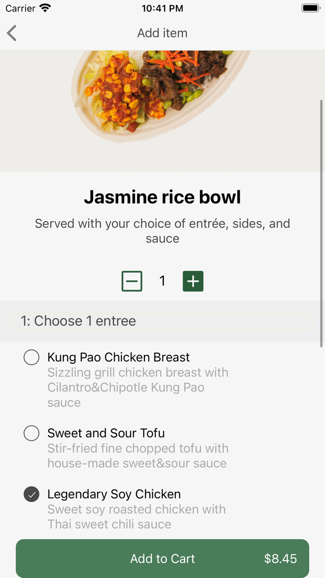Click the Legendary Soy Chicken label
Image resolution: width=325 pixels, height=578 pixels.
114,494
